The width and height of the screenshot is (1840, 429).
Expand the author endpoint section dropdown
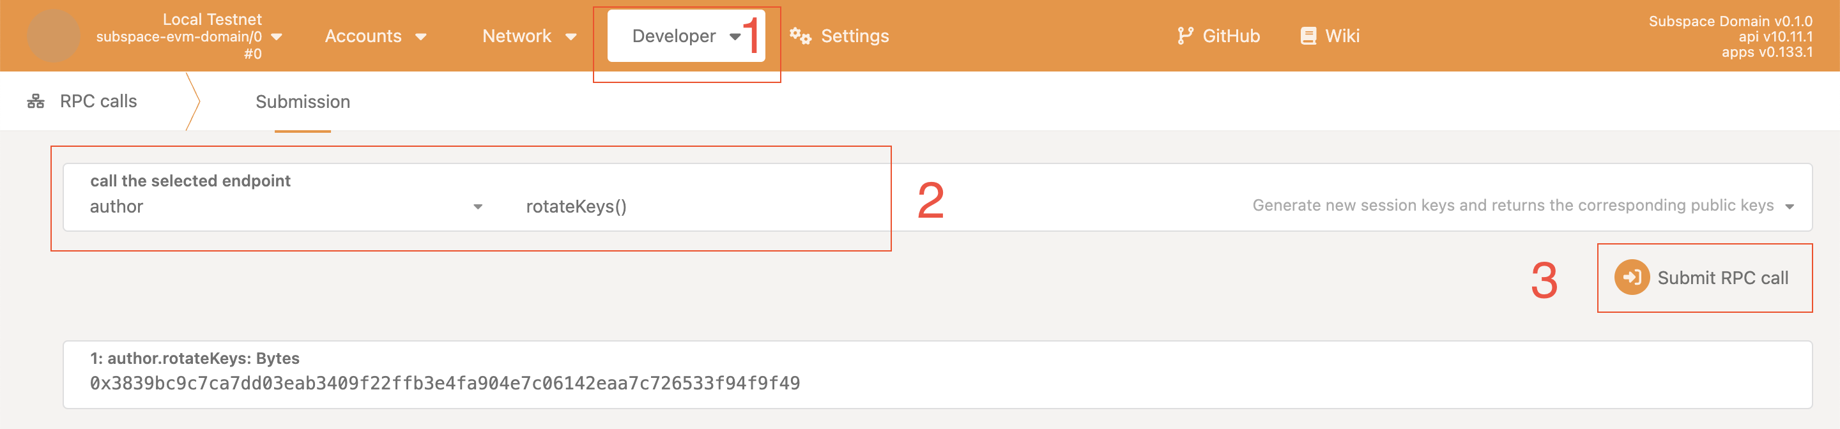click(286, 206)
